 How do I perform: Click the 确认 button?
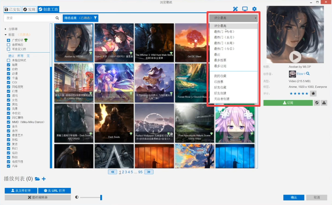point(294,197)
